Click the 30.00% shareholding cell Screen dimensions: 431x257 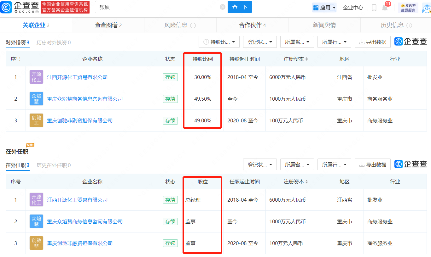tap(203, 77)
